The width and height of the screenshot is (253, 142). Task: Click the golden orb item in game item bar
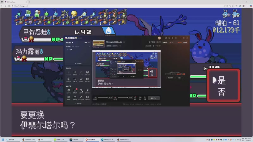[x=74, y=13]
